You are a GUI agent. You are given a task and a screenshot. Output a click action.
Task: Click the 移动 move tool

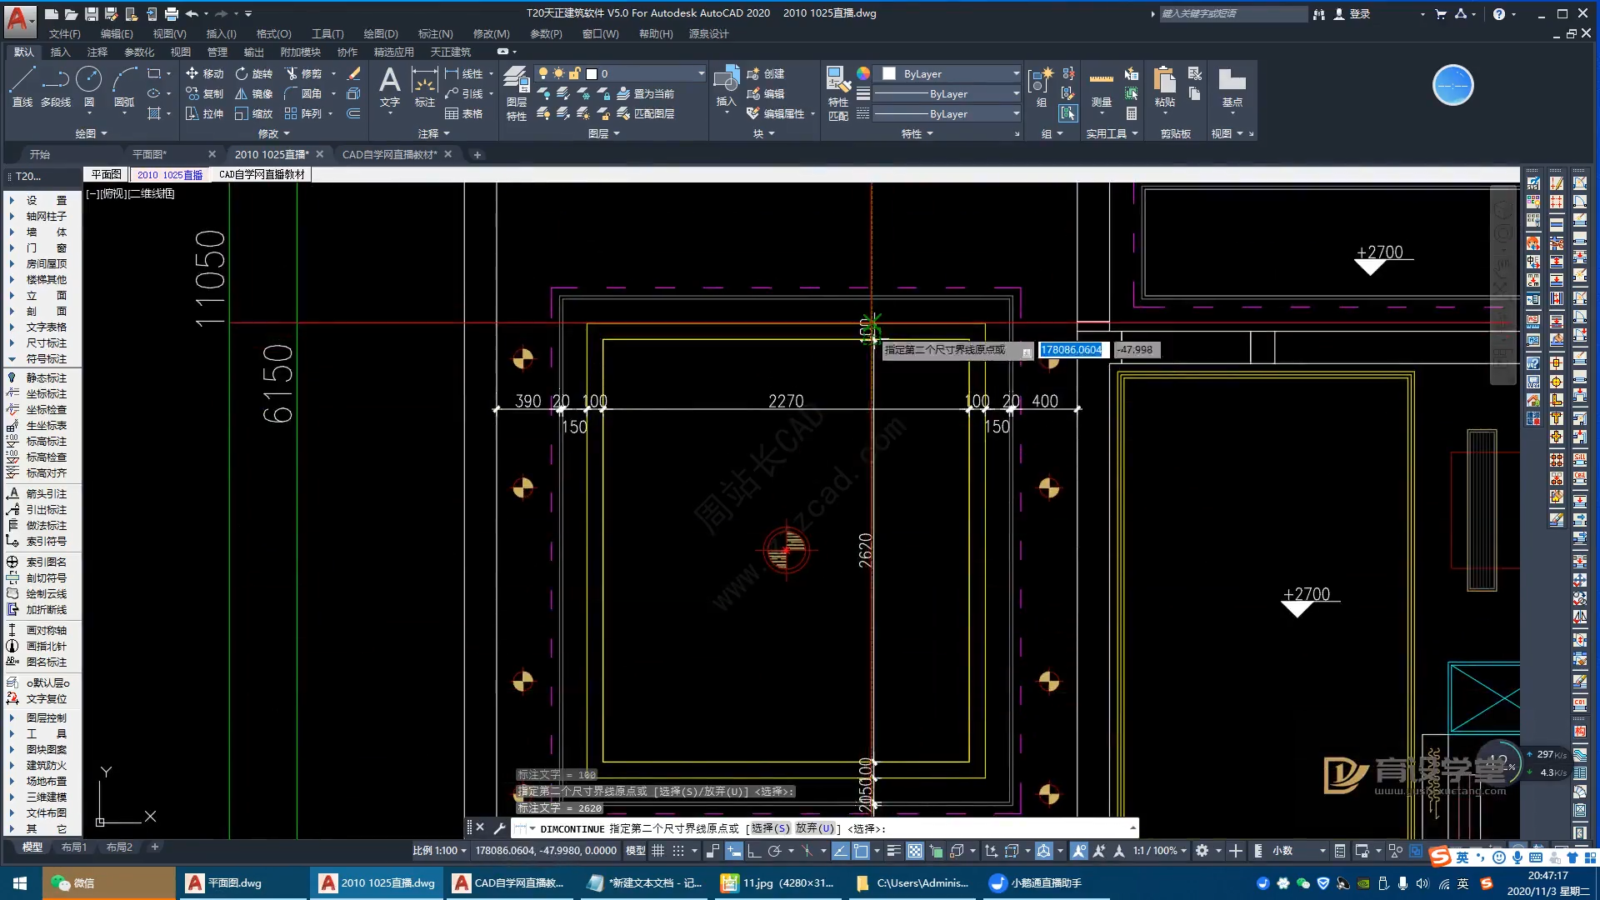205,73
